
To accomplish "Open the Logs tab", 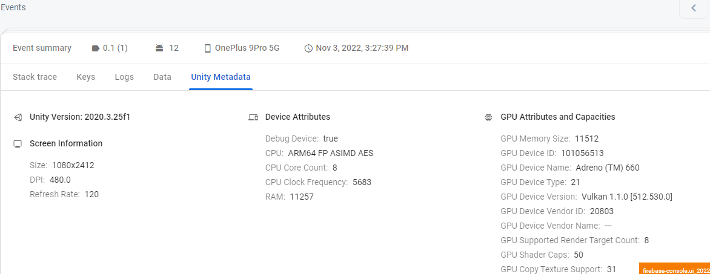I will (124, 77).
